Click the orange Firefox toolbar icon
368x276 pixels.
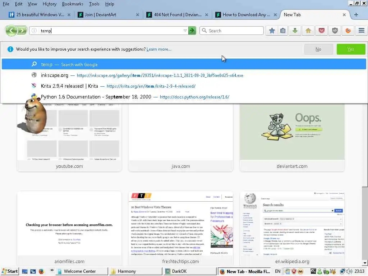point(348,31)
